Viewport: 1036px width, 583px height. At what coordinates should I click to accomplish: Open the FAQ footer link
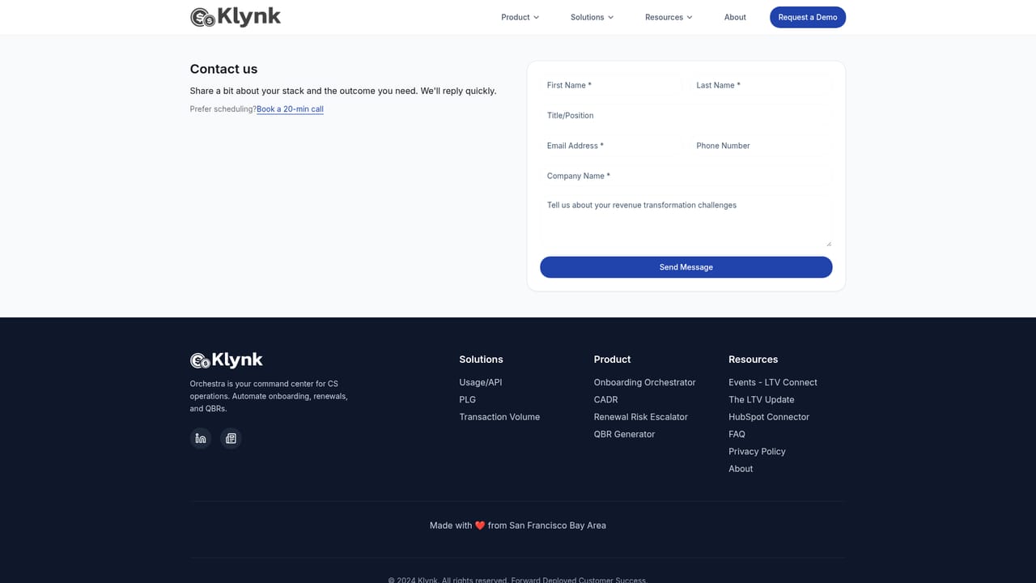pos(737,434)
